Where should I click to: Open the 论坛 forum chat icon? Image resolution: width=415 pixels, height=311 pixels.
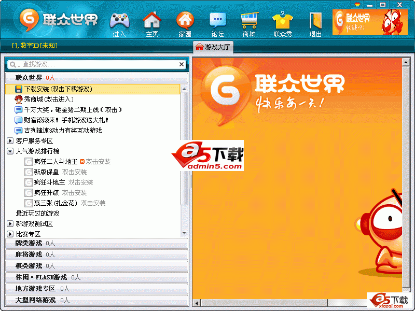click(x=217, y=21)
